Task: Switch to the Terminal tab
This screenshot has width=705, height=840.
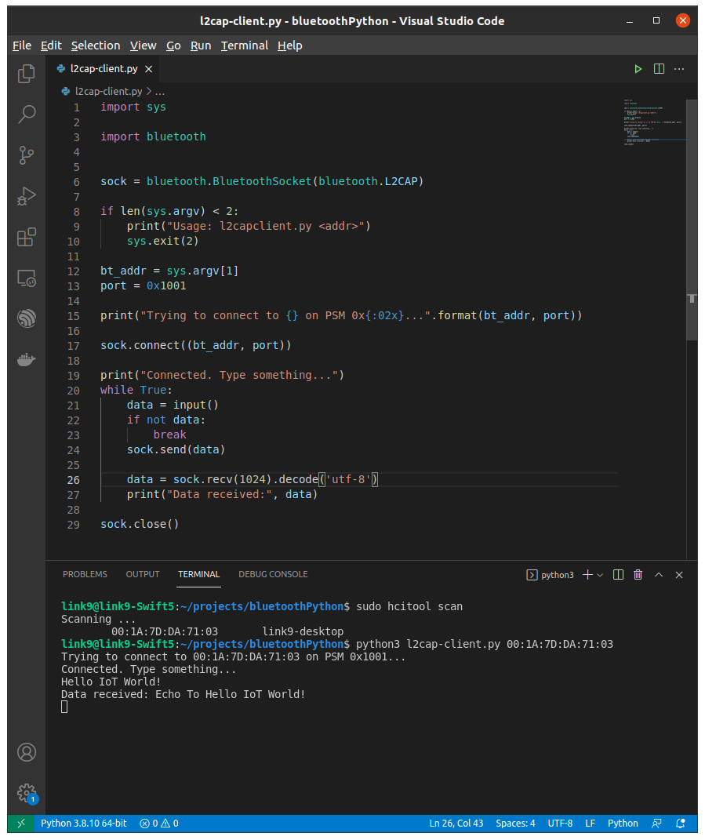Action: 198,574
